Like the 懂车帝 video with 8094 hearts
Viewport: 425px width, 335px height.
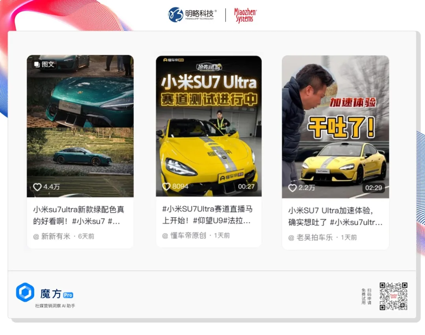pos(166,187)
